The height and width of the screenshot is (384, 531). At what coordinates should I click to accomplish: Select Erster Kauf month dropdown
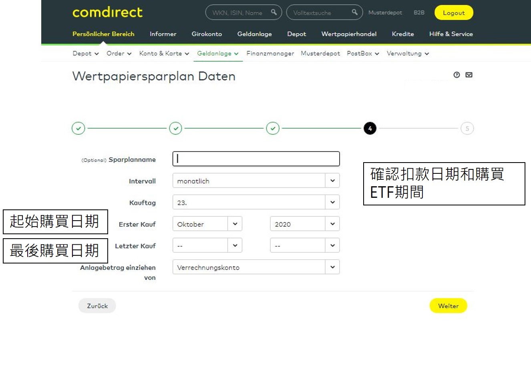(x=207, y=224)
